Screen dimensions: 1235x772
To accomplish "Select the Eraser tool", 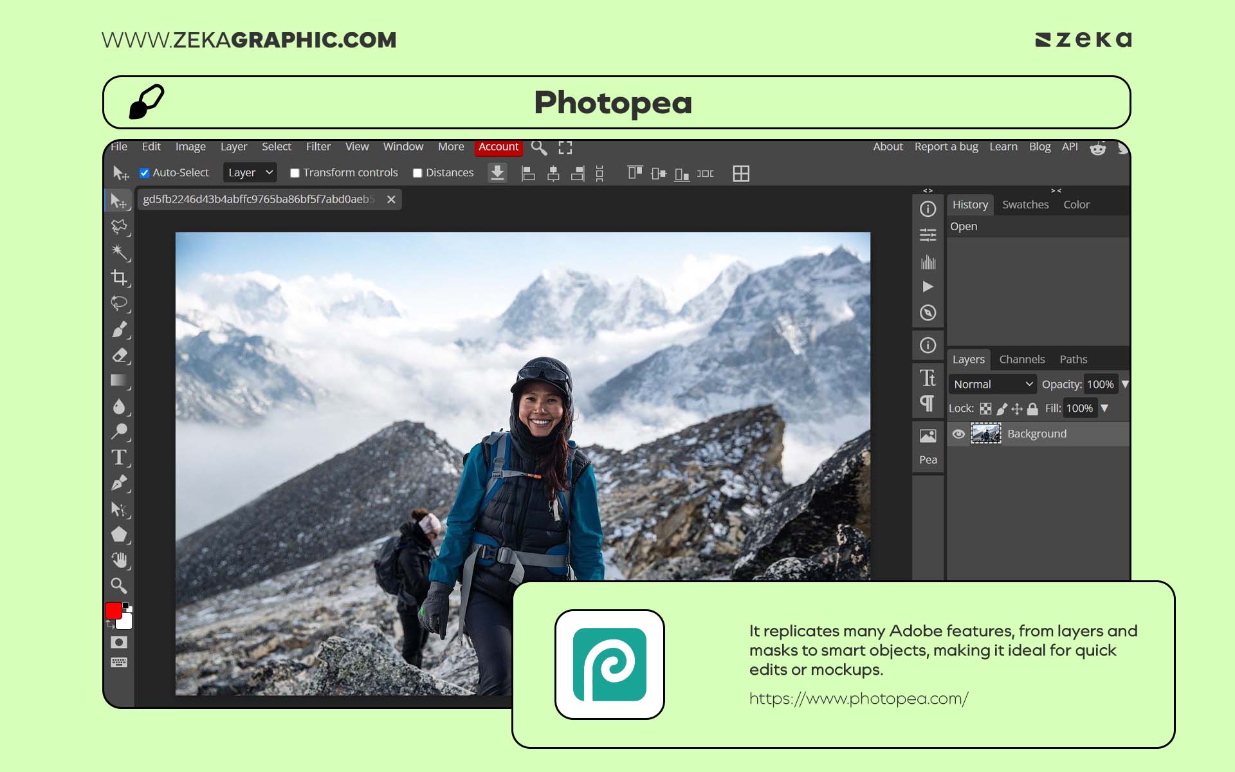I will click(x=119, y=355).
